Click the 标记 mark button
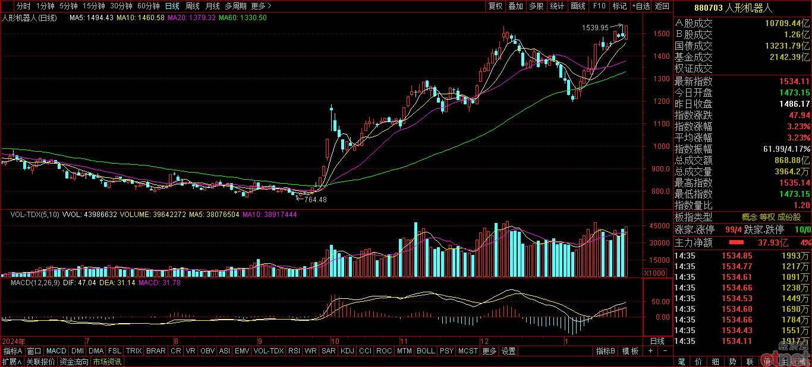The image size is (812, 367). pyautogui.click(x=619, y=6)
